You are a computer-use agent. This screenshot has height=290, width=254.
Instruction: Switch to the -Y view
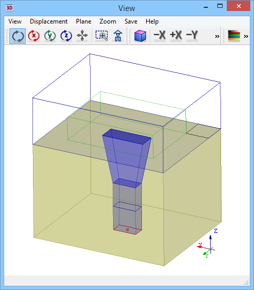click(192, 35)
